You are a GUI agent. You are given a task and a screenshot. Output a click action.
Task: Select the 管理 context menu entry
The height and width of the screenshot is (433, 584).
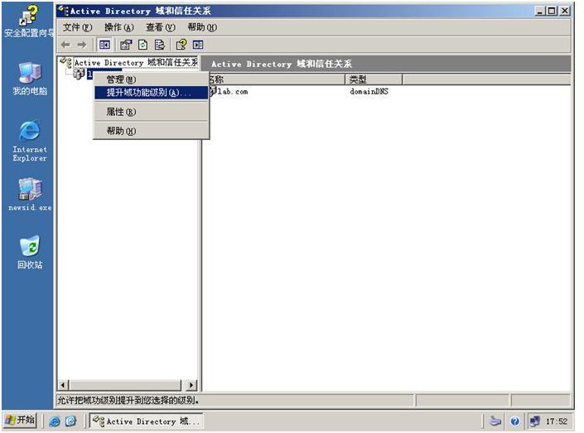click(121, 79)
